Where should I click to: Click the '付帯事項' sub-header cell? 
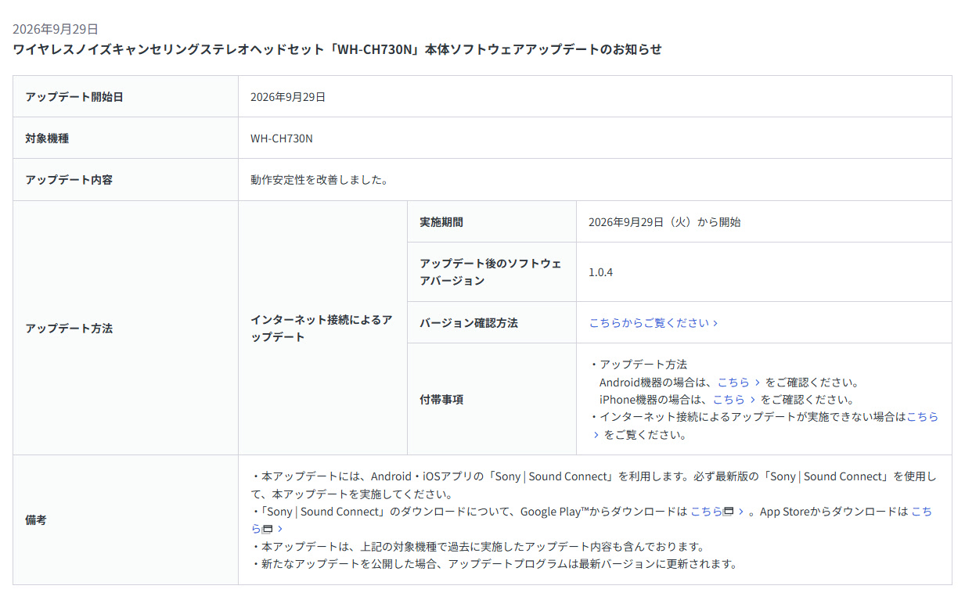pyautogui.click(x=492, y=399)
